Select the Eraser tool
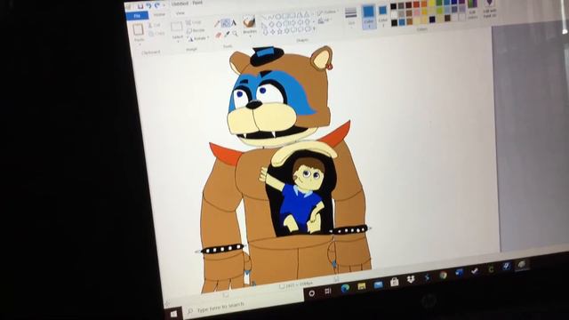This screenshot has height=320, width=569. tap(218, 35)
